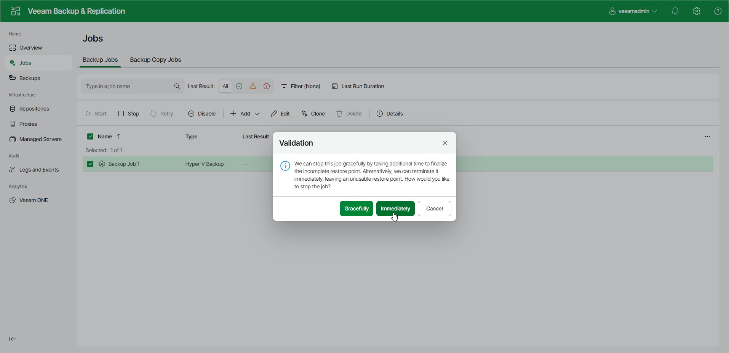Viewport: 729px width, 353px height.
Task: Switch to the Backup Copy Jobs tab
Action: pos(155,60)
